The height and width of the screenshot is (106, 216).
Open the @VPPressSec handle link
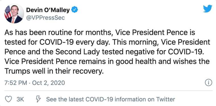tap(45, 18)
